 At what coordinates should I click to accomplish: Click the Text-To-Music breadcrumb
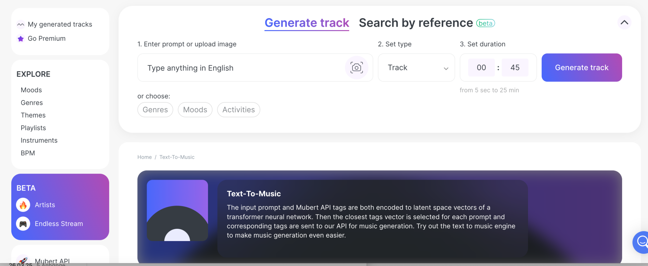point(177,157)
